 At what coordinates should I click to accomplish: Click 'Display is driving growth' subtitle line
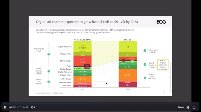click(x=73, y=33)
